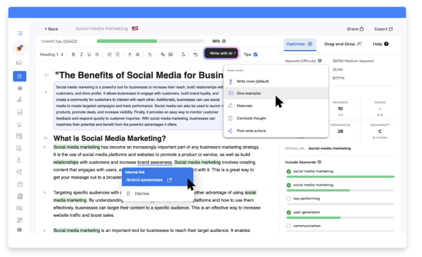Click the user-generated keyword progress bar

[340, 217]
